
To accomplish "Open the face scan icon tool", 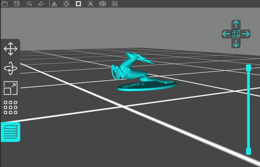I will point(115,4).
